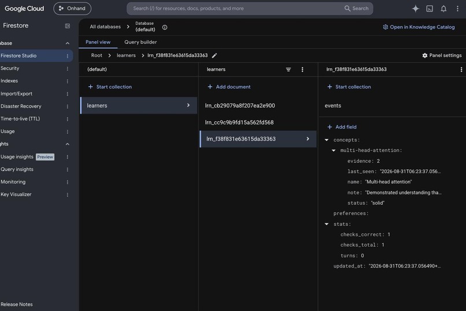Viewport: 466px width, 311px height.
Task: Click Add document in learners panel
Action: coord(229,87)
